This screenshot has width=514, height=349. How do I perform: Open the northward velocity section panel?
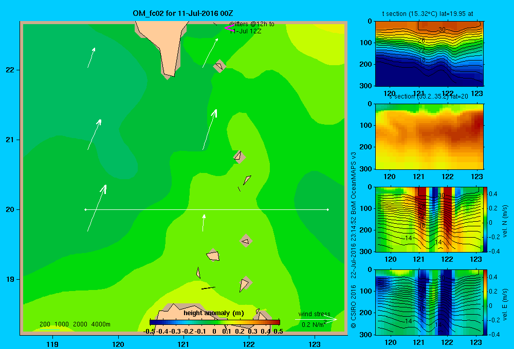pos(429,219)
